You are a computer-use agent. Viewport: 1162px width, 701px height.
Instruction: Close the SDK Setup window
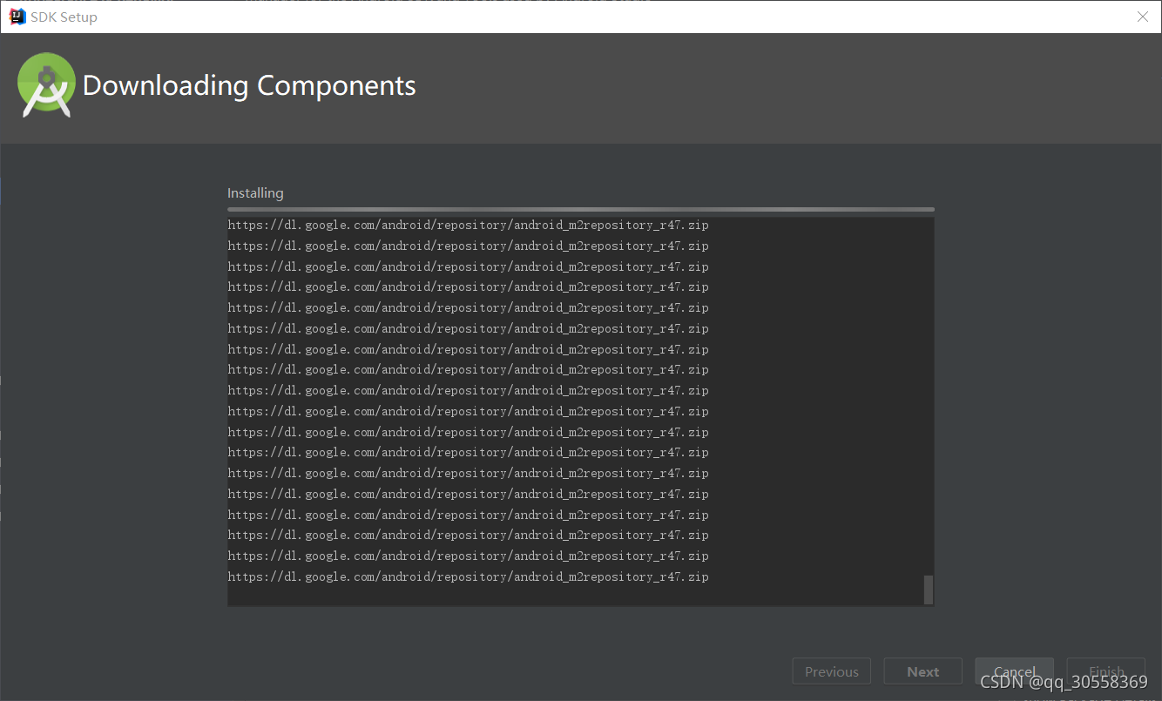point(1143,17)
